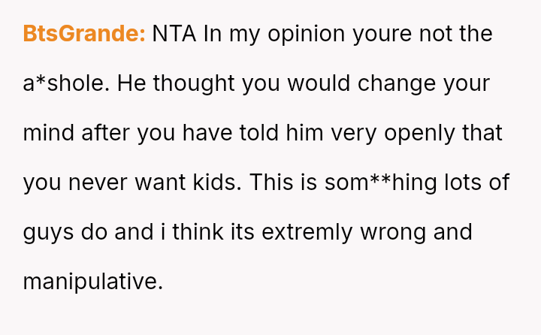
Task: Open the BtsGrande username link
Action: click(84, 34)
